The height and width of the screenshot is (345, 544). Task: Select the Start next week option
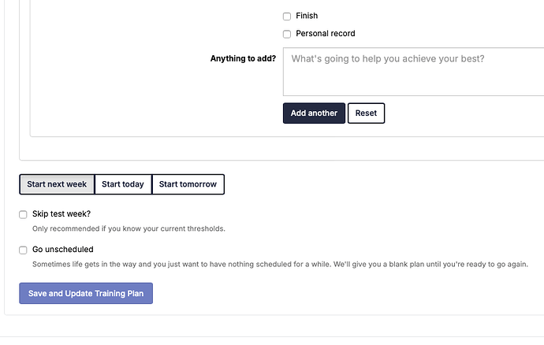click(x=57, y=184)
